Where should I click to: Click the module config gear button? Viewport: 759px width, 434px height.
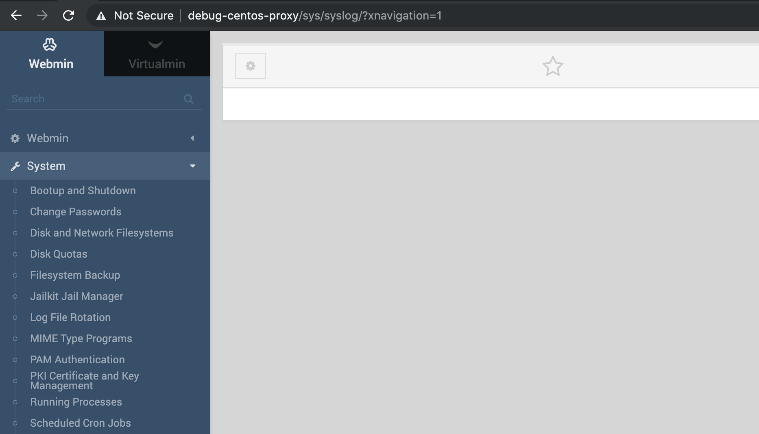[x=251, y=66]
